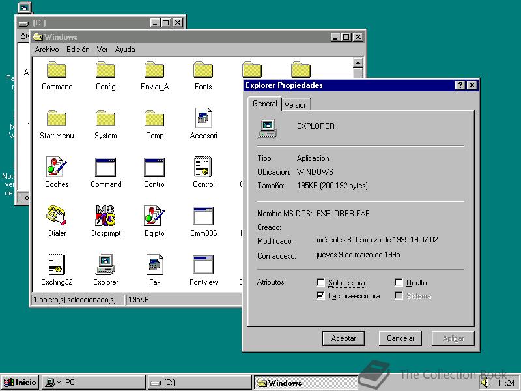Click the 195KB (200.192 bytes) size text

[332, 186]
